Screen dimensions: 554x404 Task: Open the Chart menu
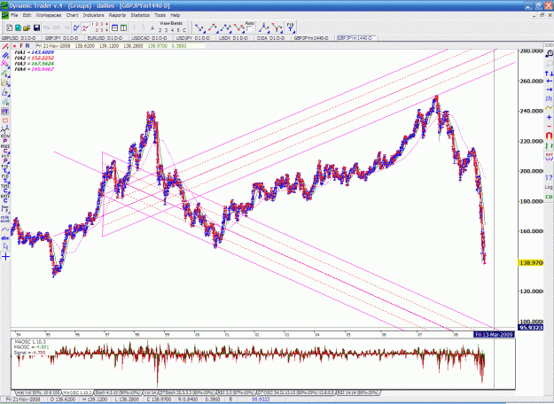(72, 15)
